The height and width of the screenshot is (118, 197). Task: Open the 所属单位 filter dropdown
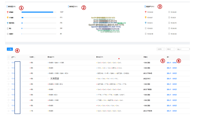click(170, 49)
